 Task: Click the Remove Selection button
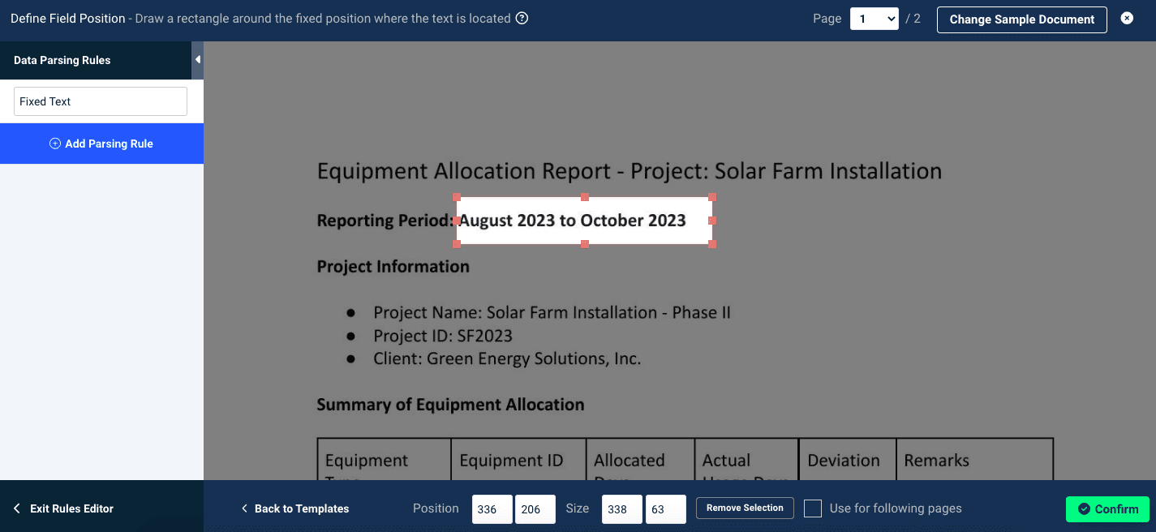[x=745, y=508]
